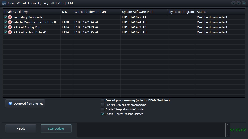Screen dimensions: 248x139
Task: Click the Start Update button
Action: (x=56, y=129)
